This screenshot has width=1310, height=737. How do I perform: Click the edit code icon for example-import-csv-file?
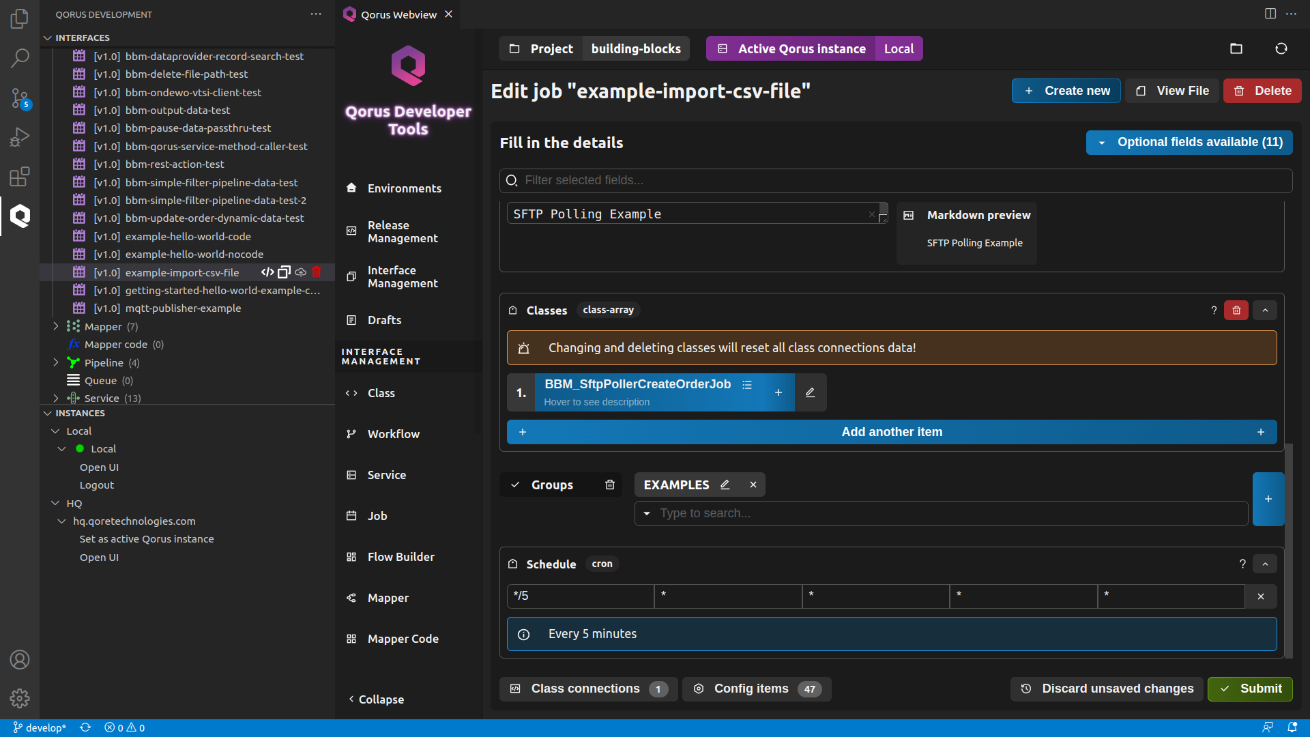pyautogui.click(x=267, y=272)
